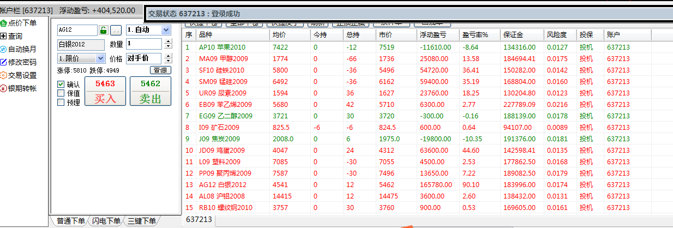
Task: Select the 'JD09 鸡蛋2009' position row
Action: [418, 151]
